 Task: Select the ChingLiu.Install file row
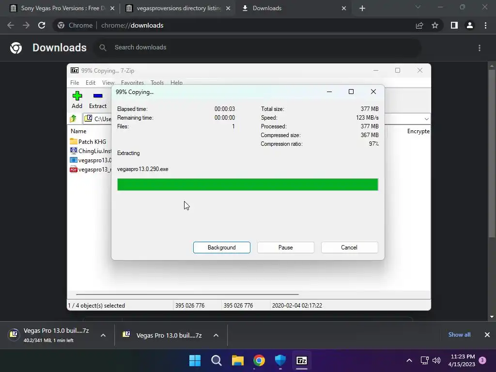pos(90,151)
